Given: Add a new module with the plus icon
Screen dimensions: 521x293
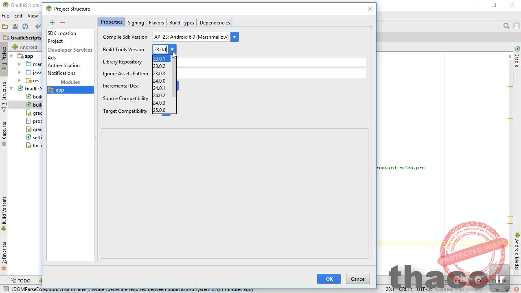Looking at the screenshot, I should [x=52, y=23].
